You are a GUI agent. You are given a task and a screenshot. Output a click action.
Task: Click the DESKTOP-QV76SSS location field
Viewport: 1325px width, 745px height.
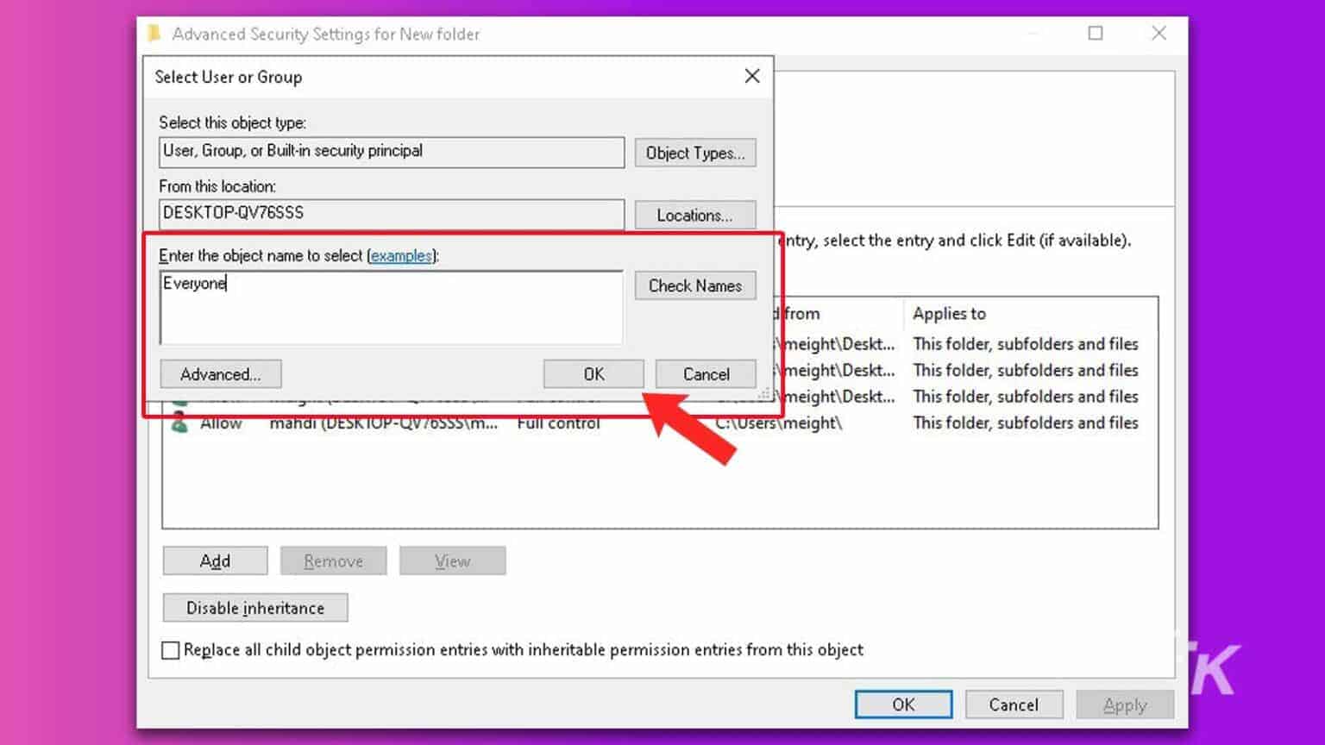pyautogui.click(x=391, y=214)
